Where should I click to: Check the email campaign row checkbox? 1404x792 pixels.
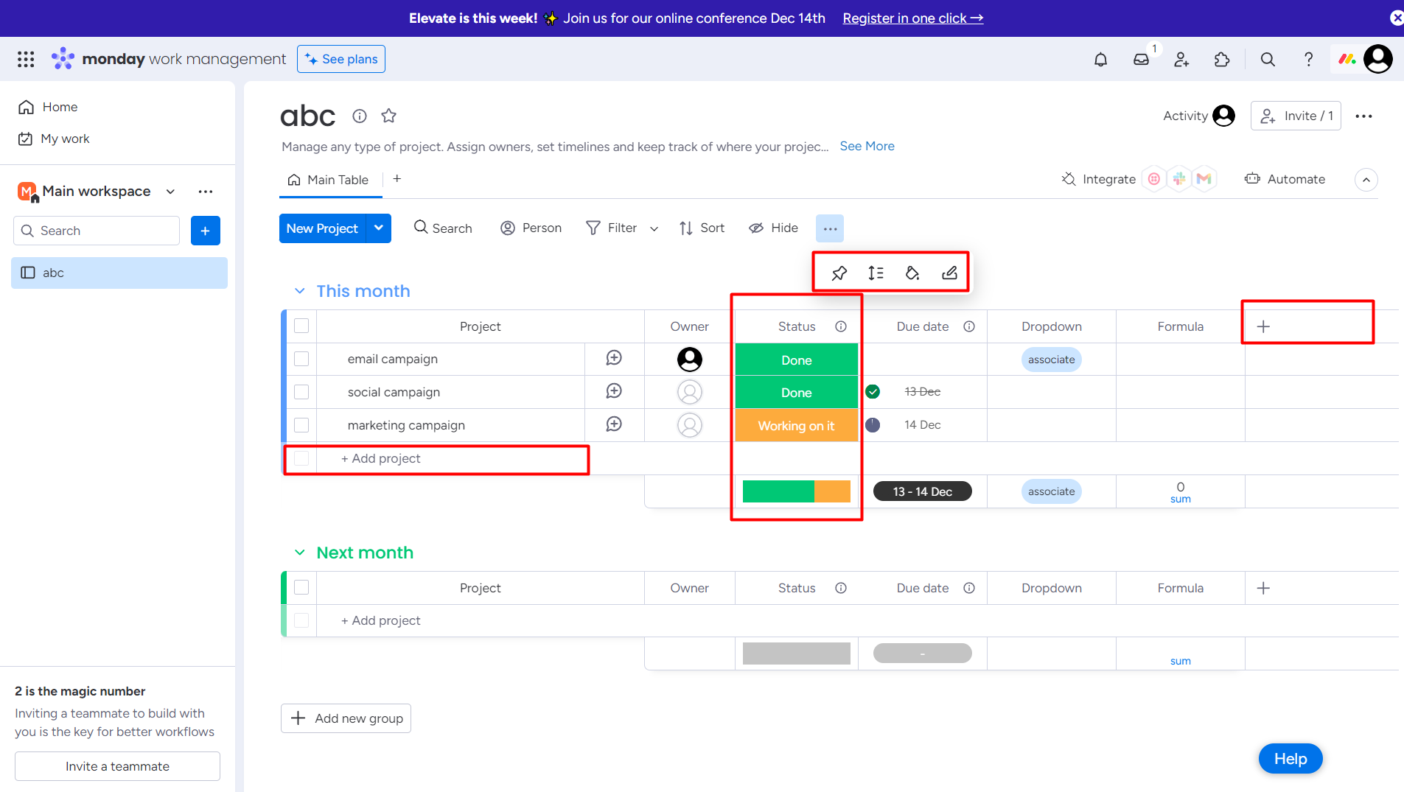point(301,359)
